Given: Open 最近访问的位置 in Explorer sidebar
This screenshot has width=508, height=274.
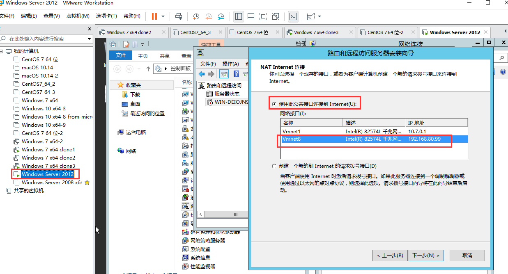Looking at the screenshot, I should (x=143, y=113).
